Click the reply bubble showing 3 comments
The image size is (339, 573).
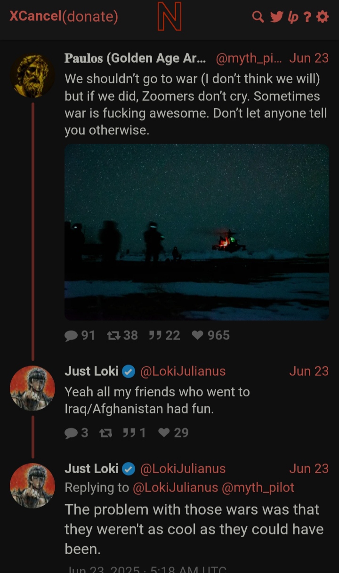coord(71,433)
